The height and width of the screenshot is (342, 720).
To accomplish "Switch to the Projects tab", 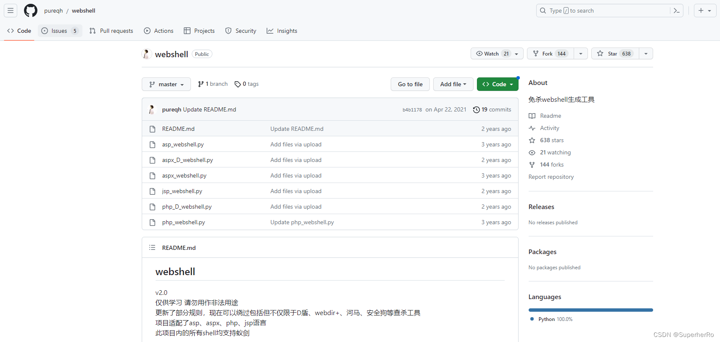I will tap(199, 31).
